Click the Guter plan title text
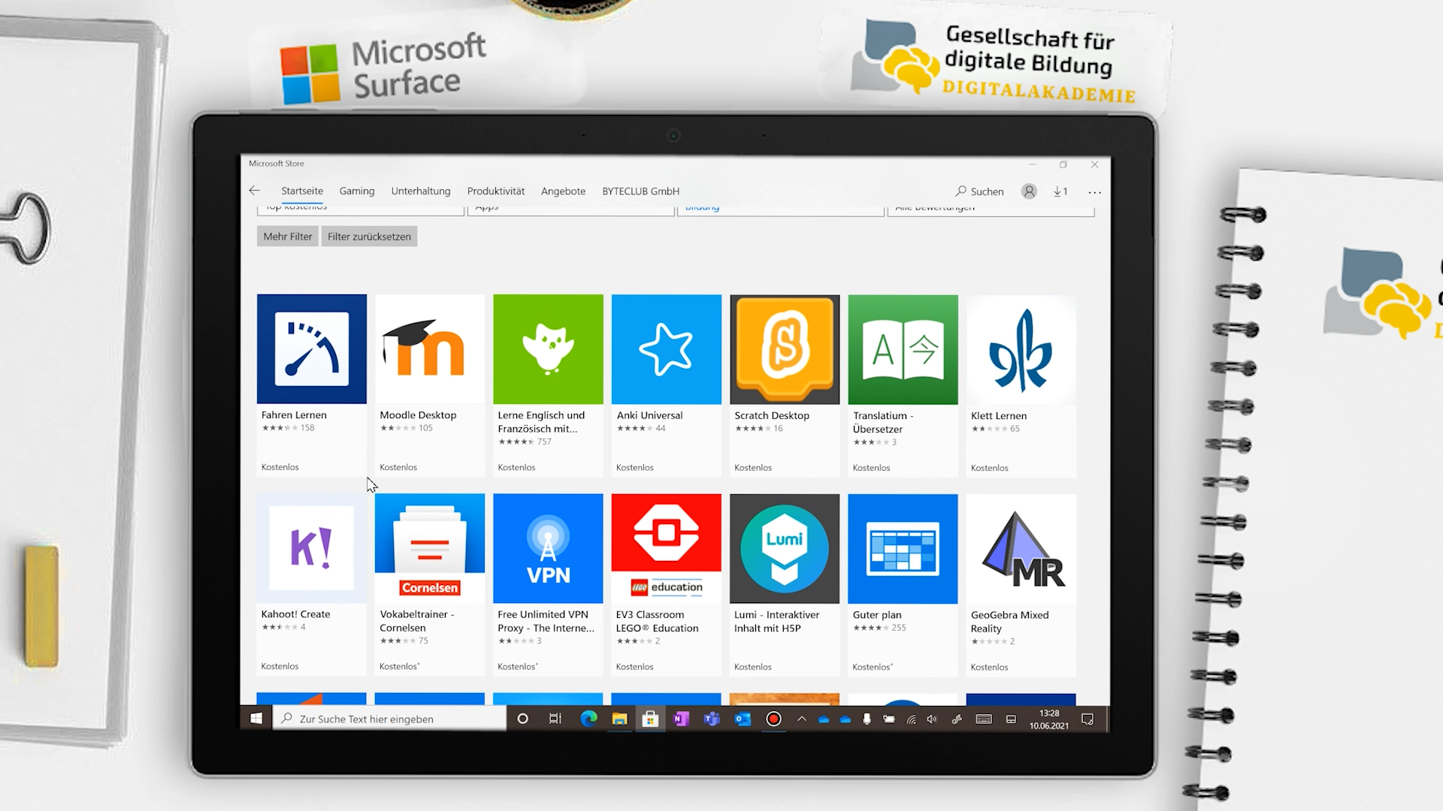The height and width of the screenshot is (811, 1443). coord(877,614)
